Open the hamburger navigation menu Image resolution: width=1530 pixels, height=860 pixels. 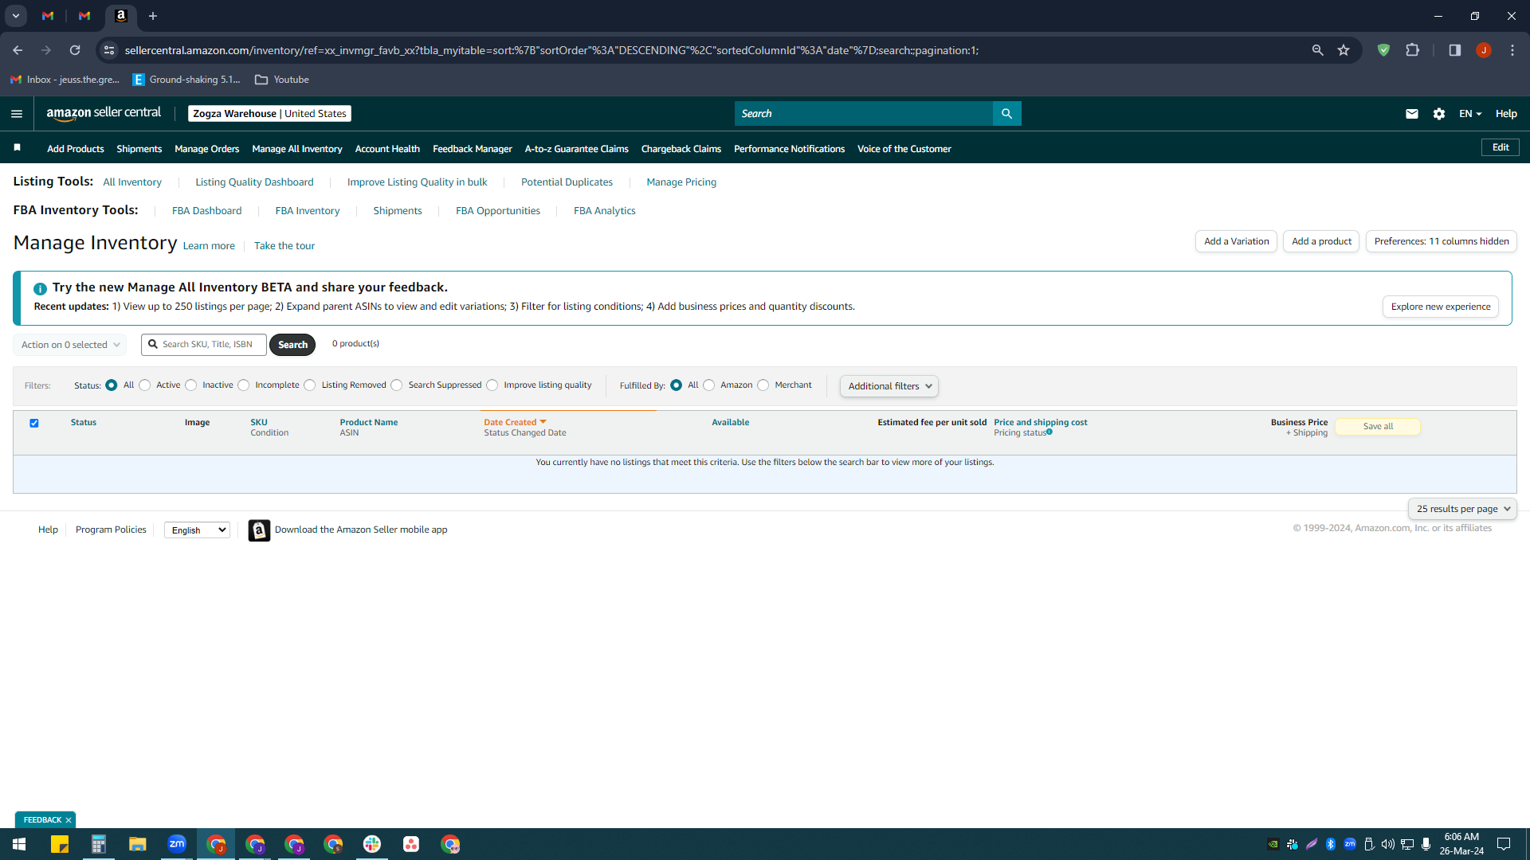(x=17, y=114)
